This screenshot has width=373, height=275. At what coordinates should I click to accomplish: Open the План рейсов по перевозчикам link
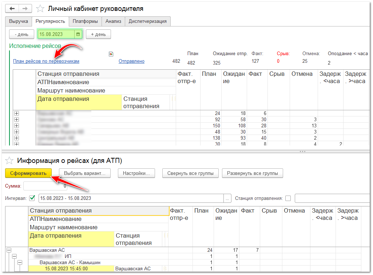point(46,61)
